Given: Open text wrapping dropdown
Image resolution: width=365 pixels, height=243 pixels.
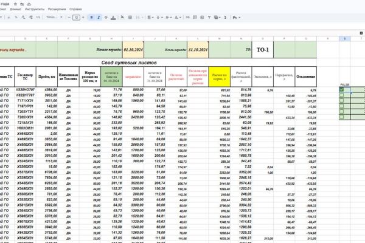Looking at the screenshot, I should (169, 18).
